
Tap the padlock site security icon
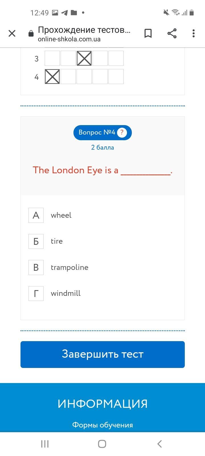(x=31, y=34)
